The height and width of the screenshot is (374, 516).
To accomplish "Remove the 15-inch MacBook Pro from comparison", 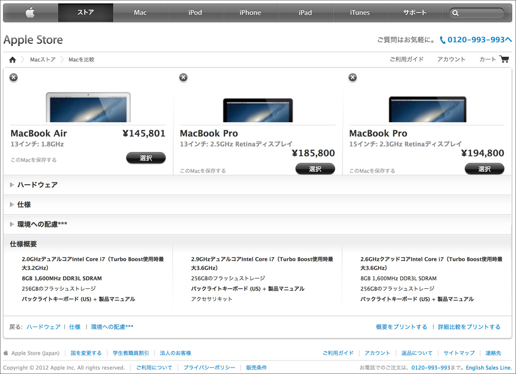I will pos(352,78).
